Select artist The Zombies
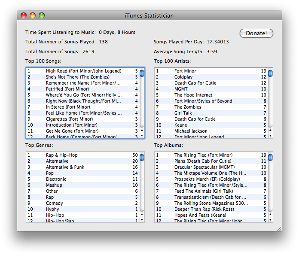299x255 pixels. point(211,107)
